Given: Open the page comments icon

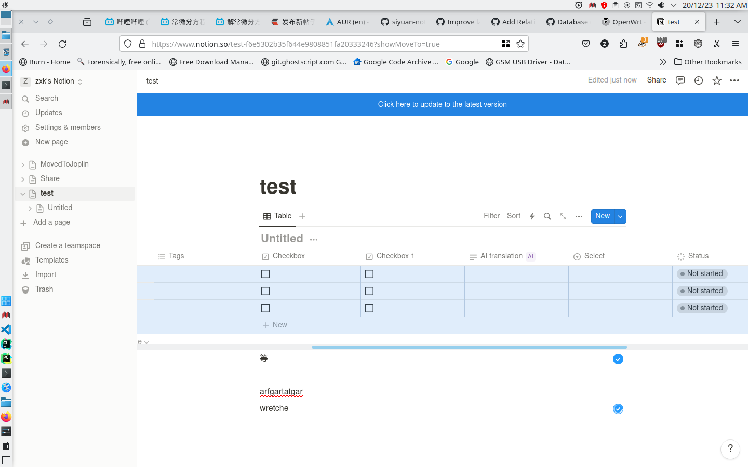Looking at the screenshot, I should [x=680, y=80].
